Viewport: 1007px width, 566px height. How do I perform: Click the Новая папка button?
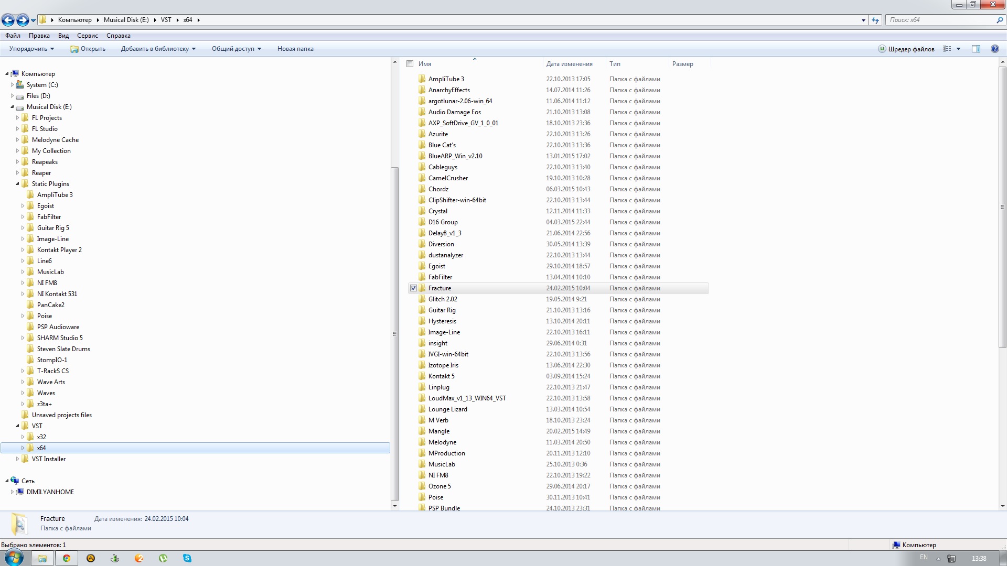click(295, 49)
